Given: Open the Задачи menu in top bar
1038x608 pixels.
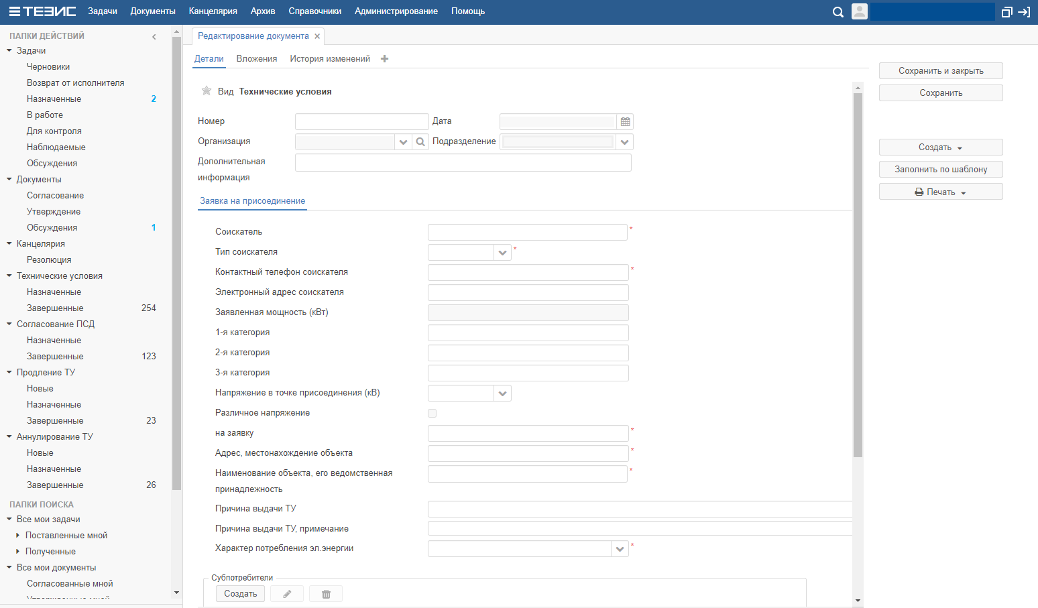Looking at the screenshot, I should point(103,11).
